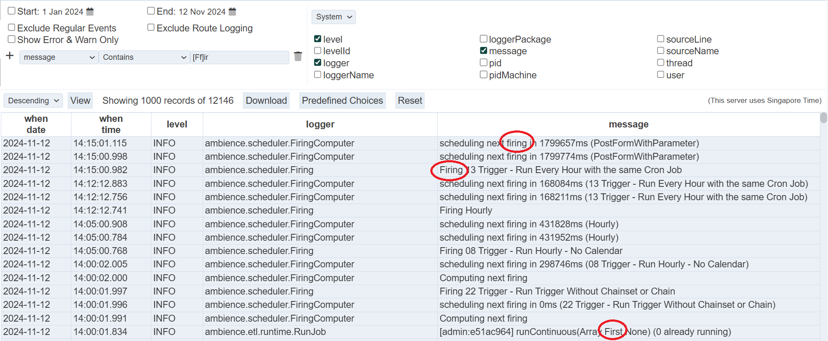This screenshot has height=341, width=828.
Task: Add a new filter with plus icon
Action: [x=10, y=56]
